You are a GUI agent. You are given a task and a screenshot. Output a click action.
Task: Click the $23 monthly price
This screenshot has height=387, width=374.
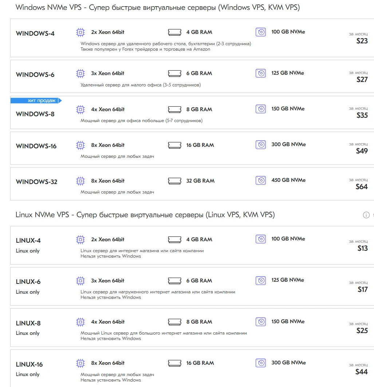pos(362,41)
